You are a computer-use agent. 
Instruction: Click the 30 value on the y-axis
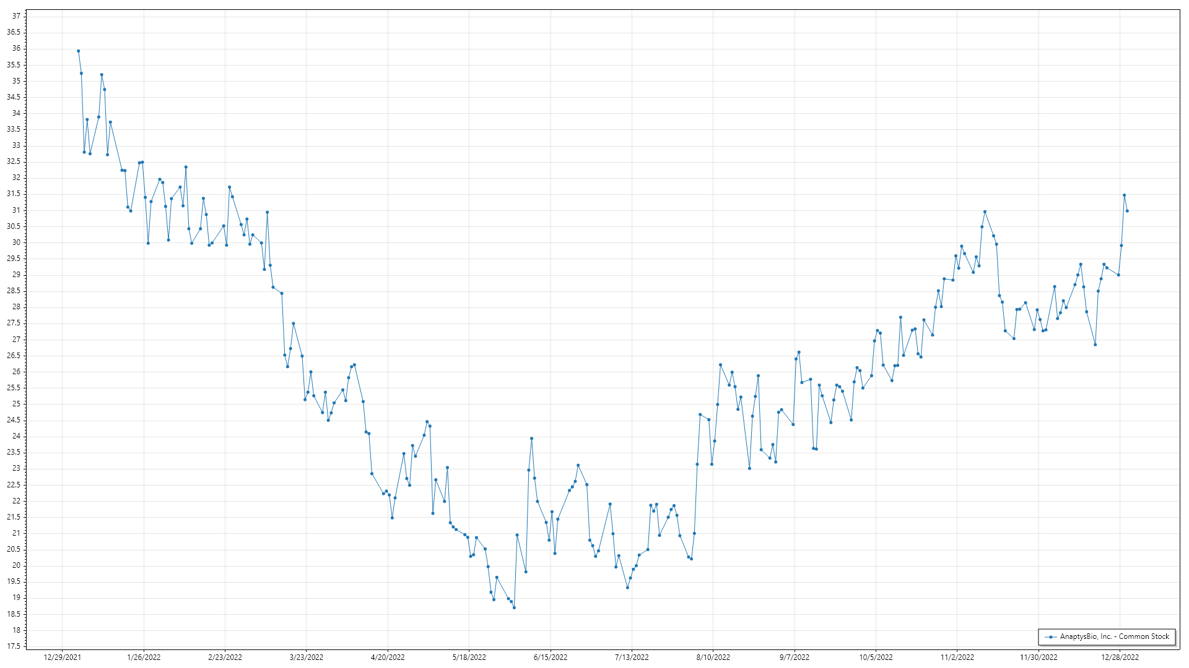16,242
